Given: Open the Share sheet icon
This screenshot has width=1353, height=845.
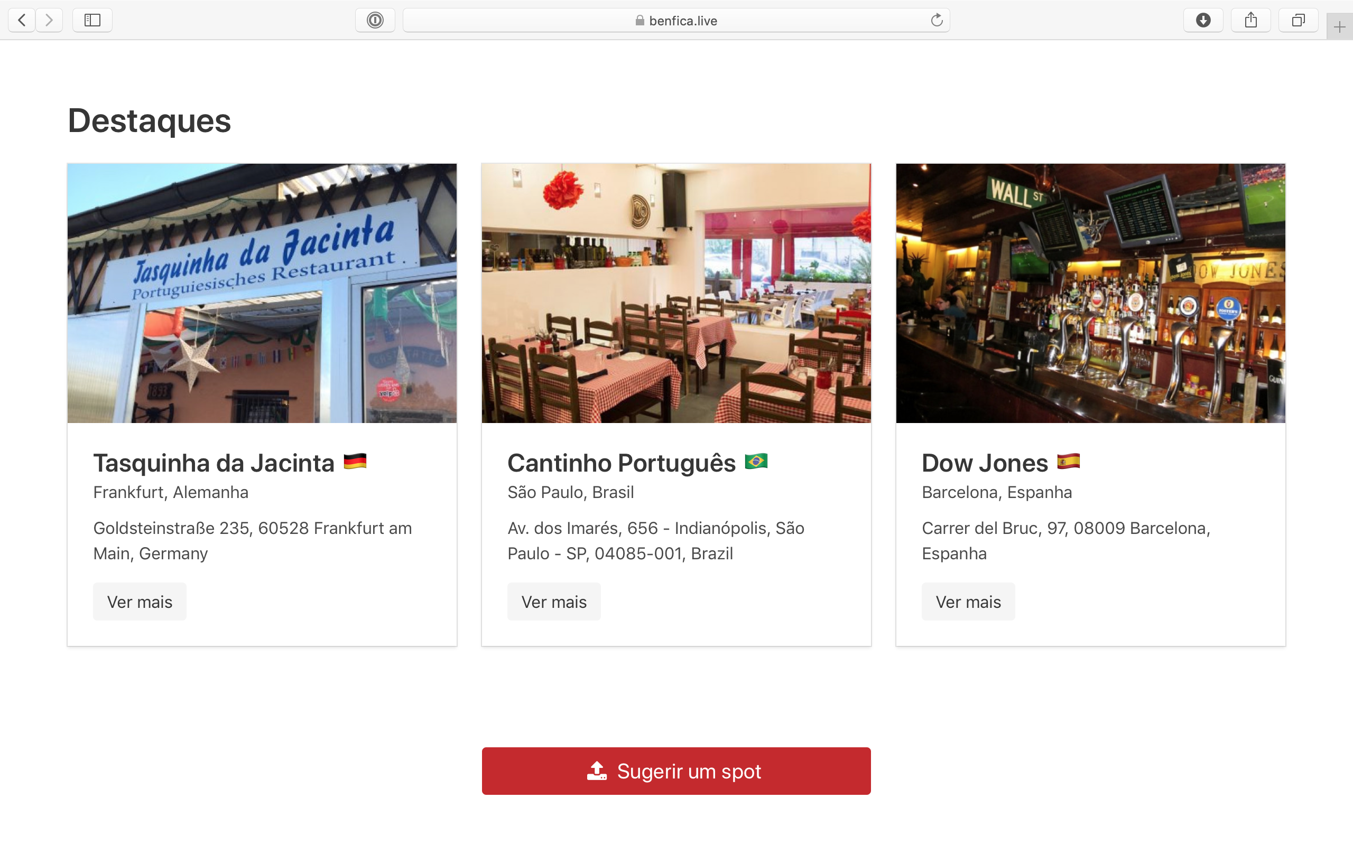Looking at the screenshot, I should pos(1250,20).
